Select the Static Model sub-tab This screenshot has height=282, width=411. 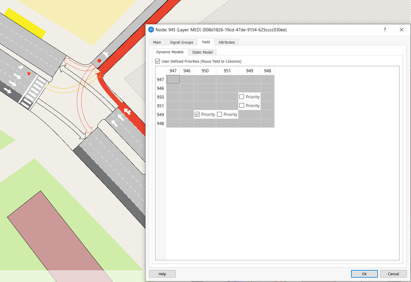[202, 52]
